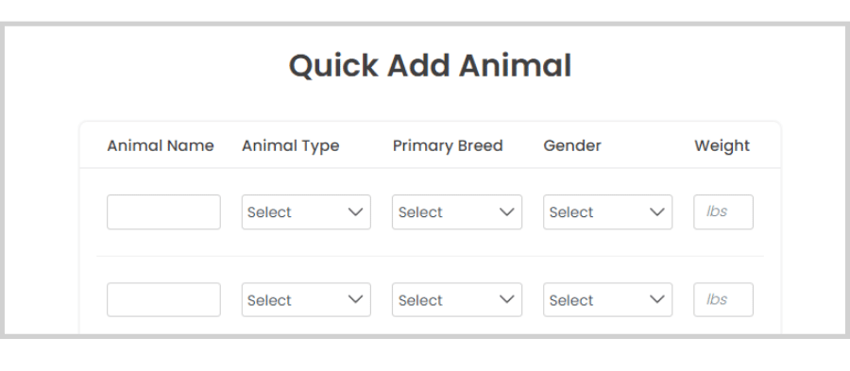Click the Weight column header
Viewport: 850px width, 371px height.
[x=722, y=146]
